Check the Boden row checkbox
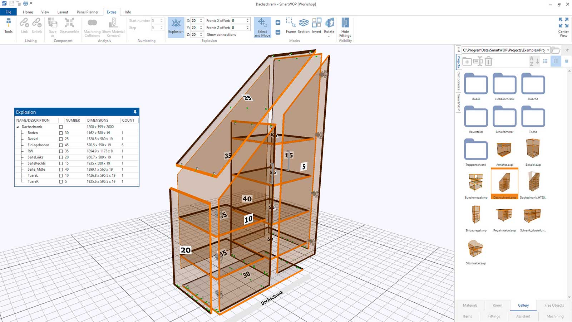572x322 pixels. [61, 133]
